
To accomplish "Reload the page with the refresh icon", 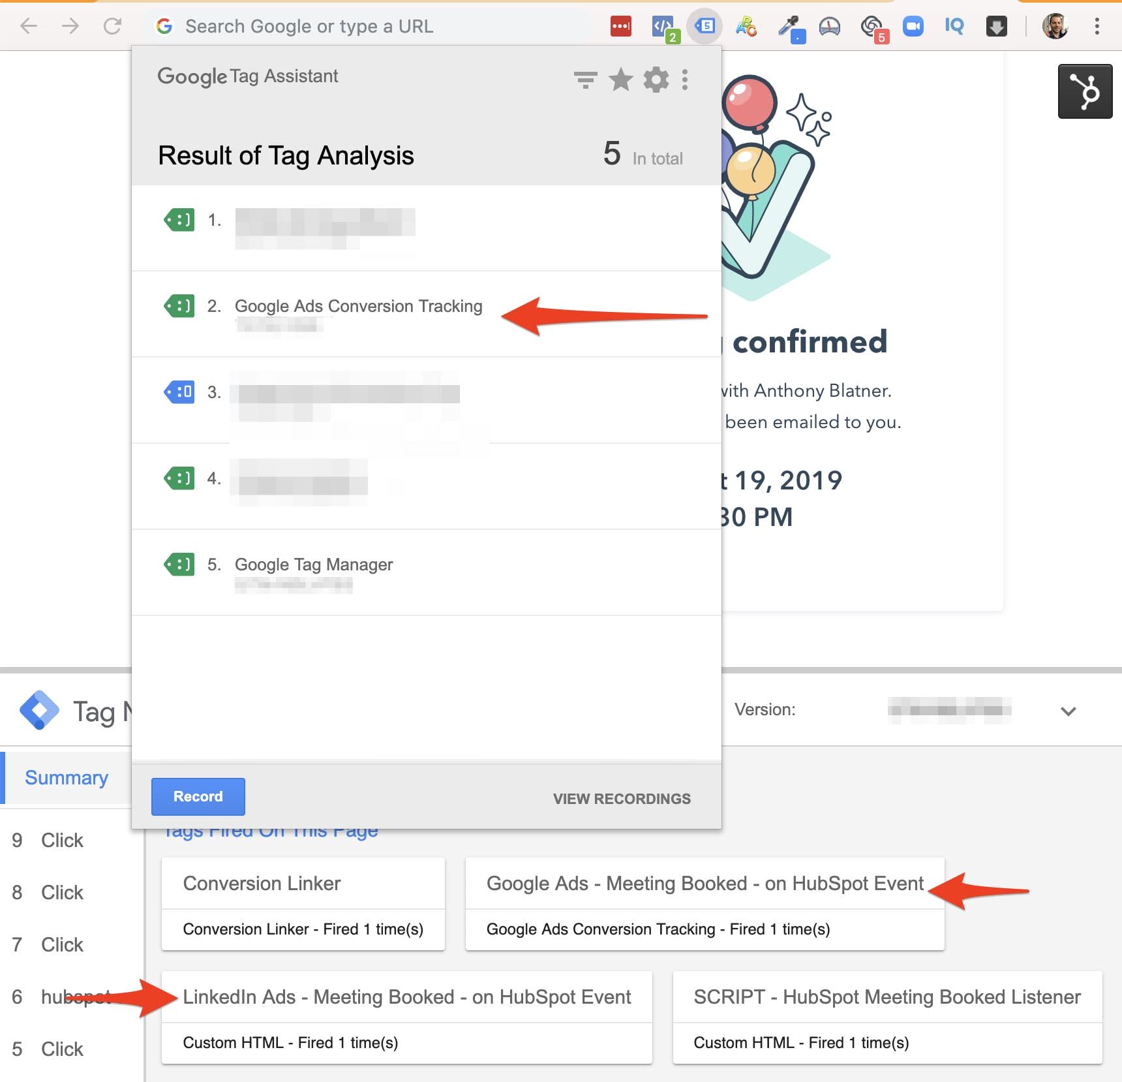I will 112,26.
